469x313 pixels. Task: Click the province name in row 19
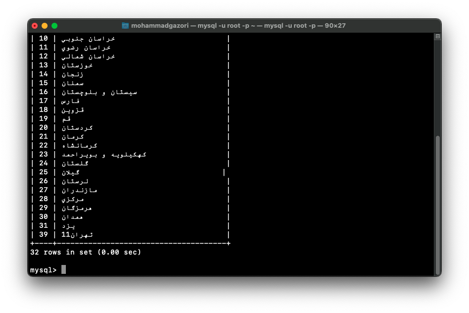tap(66, 119)
